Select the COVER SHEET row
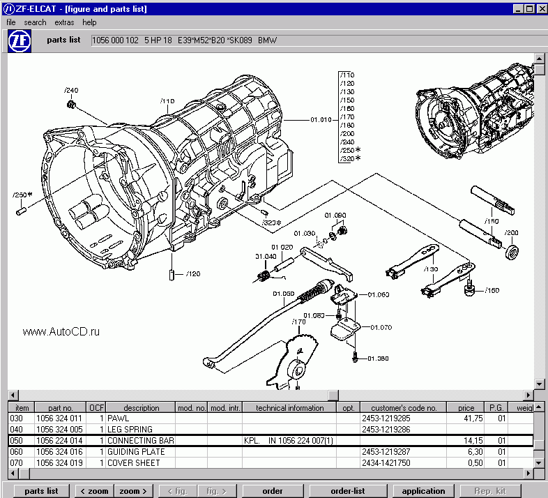This screenshot has width=548, height=498. [x=271, y=463]
